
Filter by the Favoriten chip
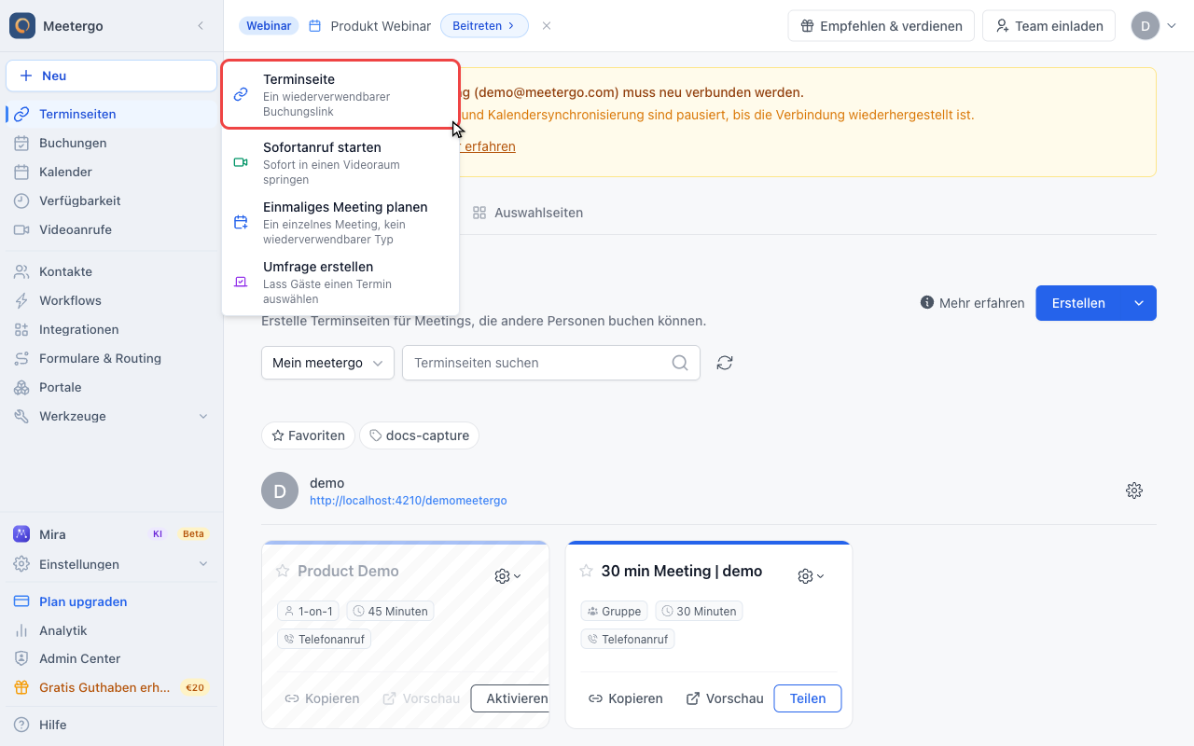tap(309, 435)
